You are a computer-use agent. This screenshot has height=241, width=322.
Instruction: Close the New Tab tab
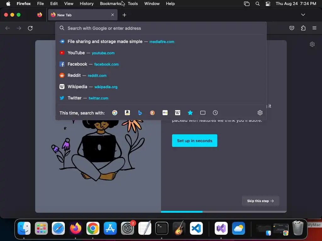(x=113, y=15)
